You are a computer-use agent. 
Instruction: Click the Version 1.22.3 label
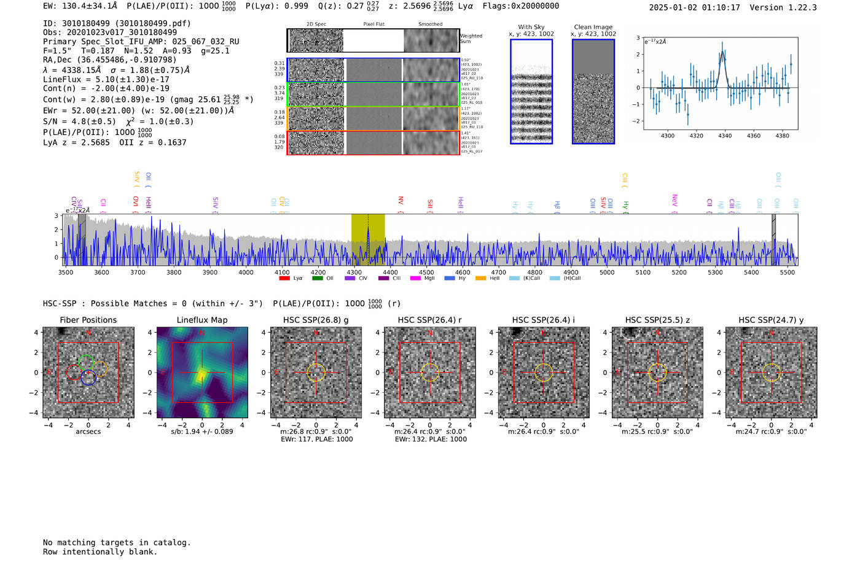tap(783, 7)
